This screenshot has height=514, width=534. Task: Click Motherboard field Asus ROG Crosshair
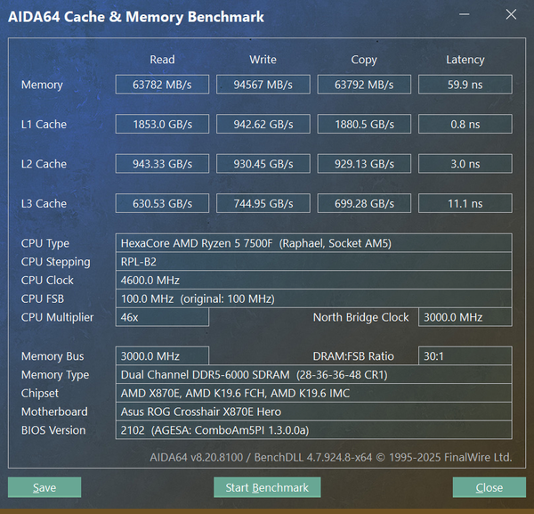tap(313, 412)
